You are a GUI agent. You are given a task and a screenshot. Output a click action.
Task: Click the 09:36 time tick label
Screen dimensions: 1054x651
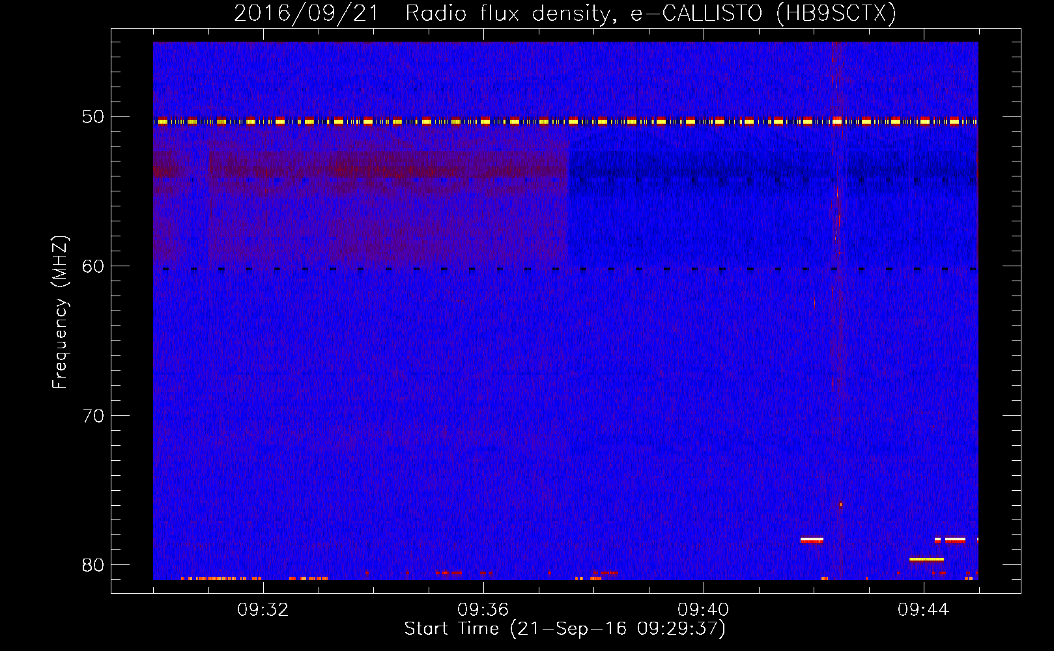point(483,610)
